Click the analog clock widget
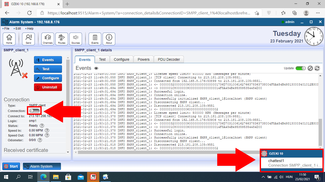The image size is (325, 182). (314, 36)
